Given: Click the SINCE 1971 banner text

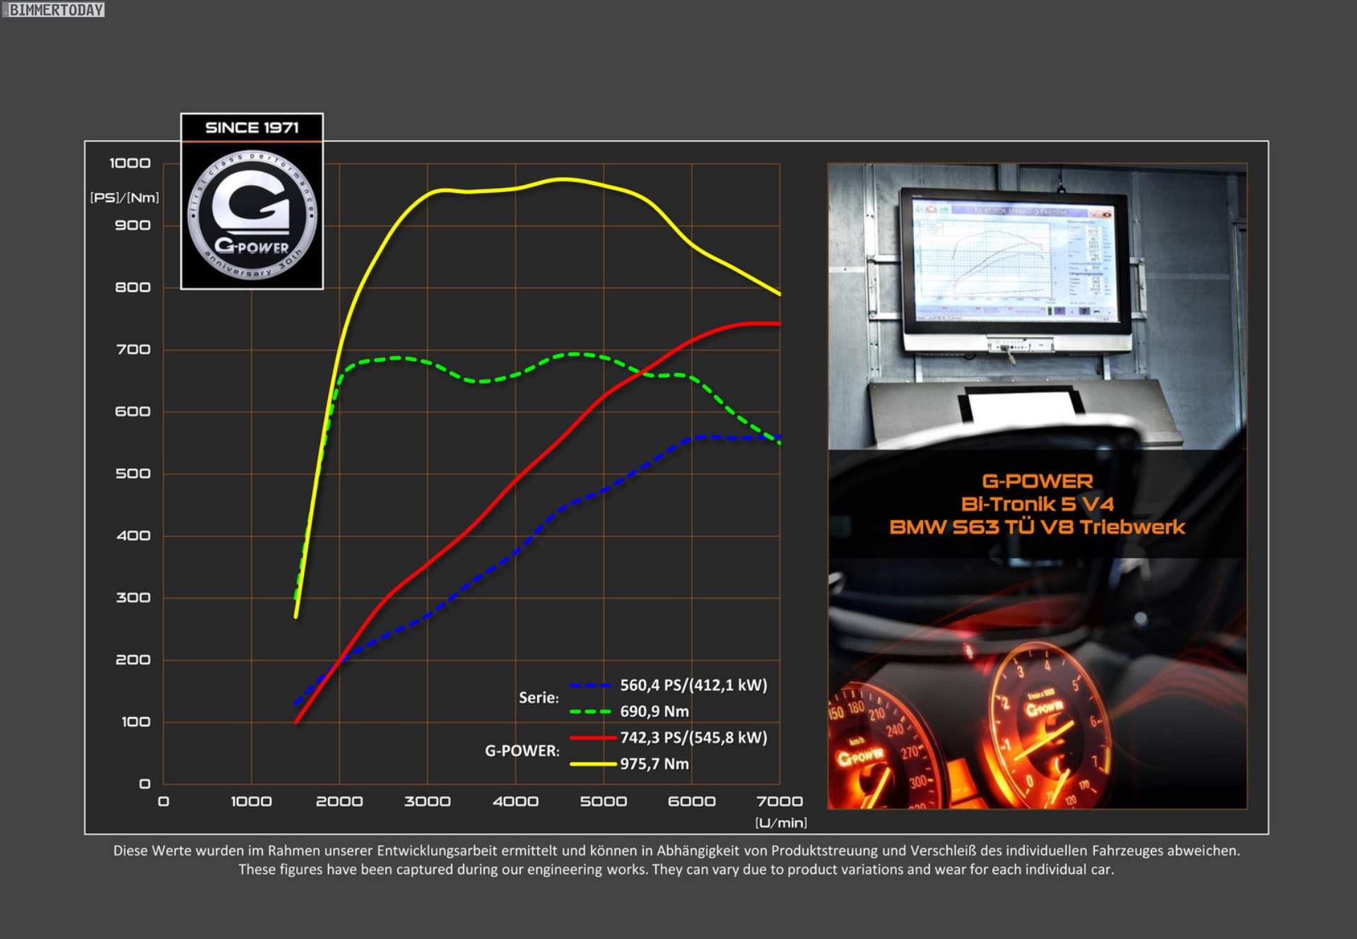Looking at the screenshot, I should tap(252, 128).
